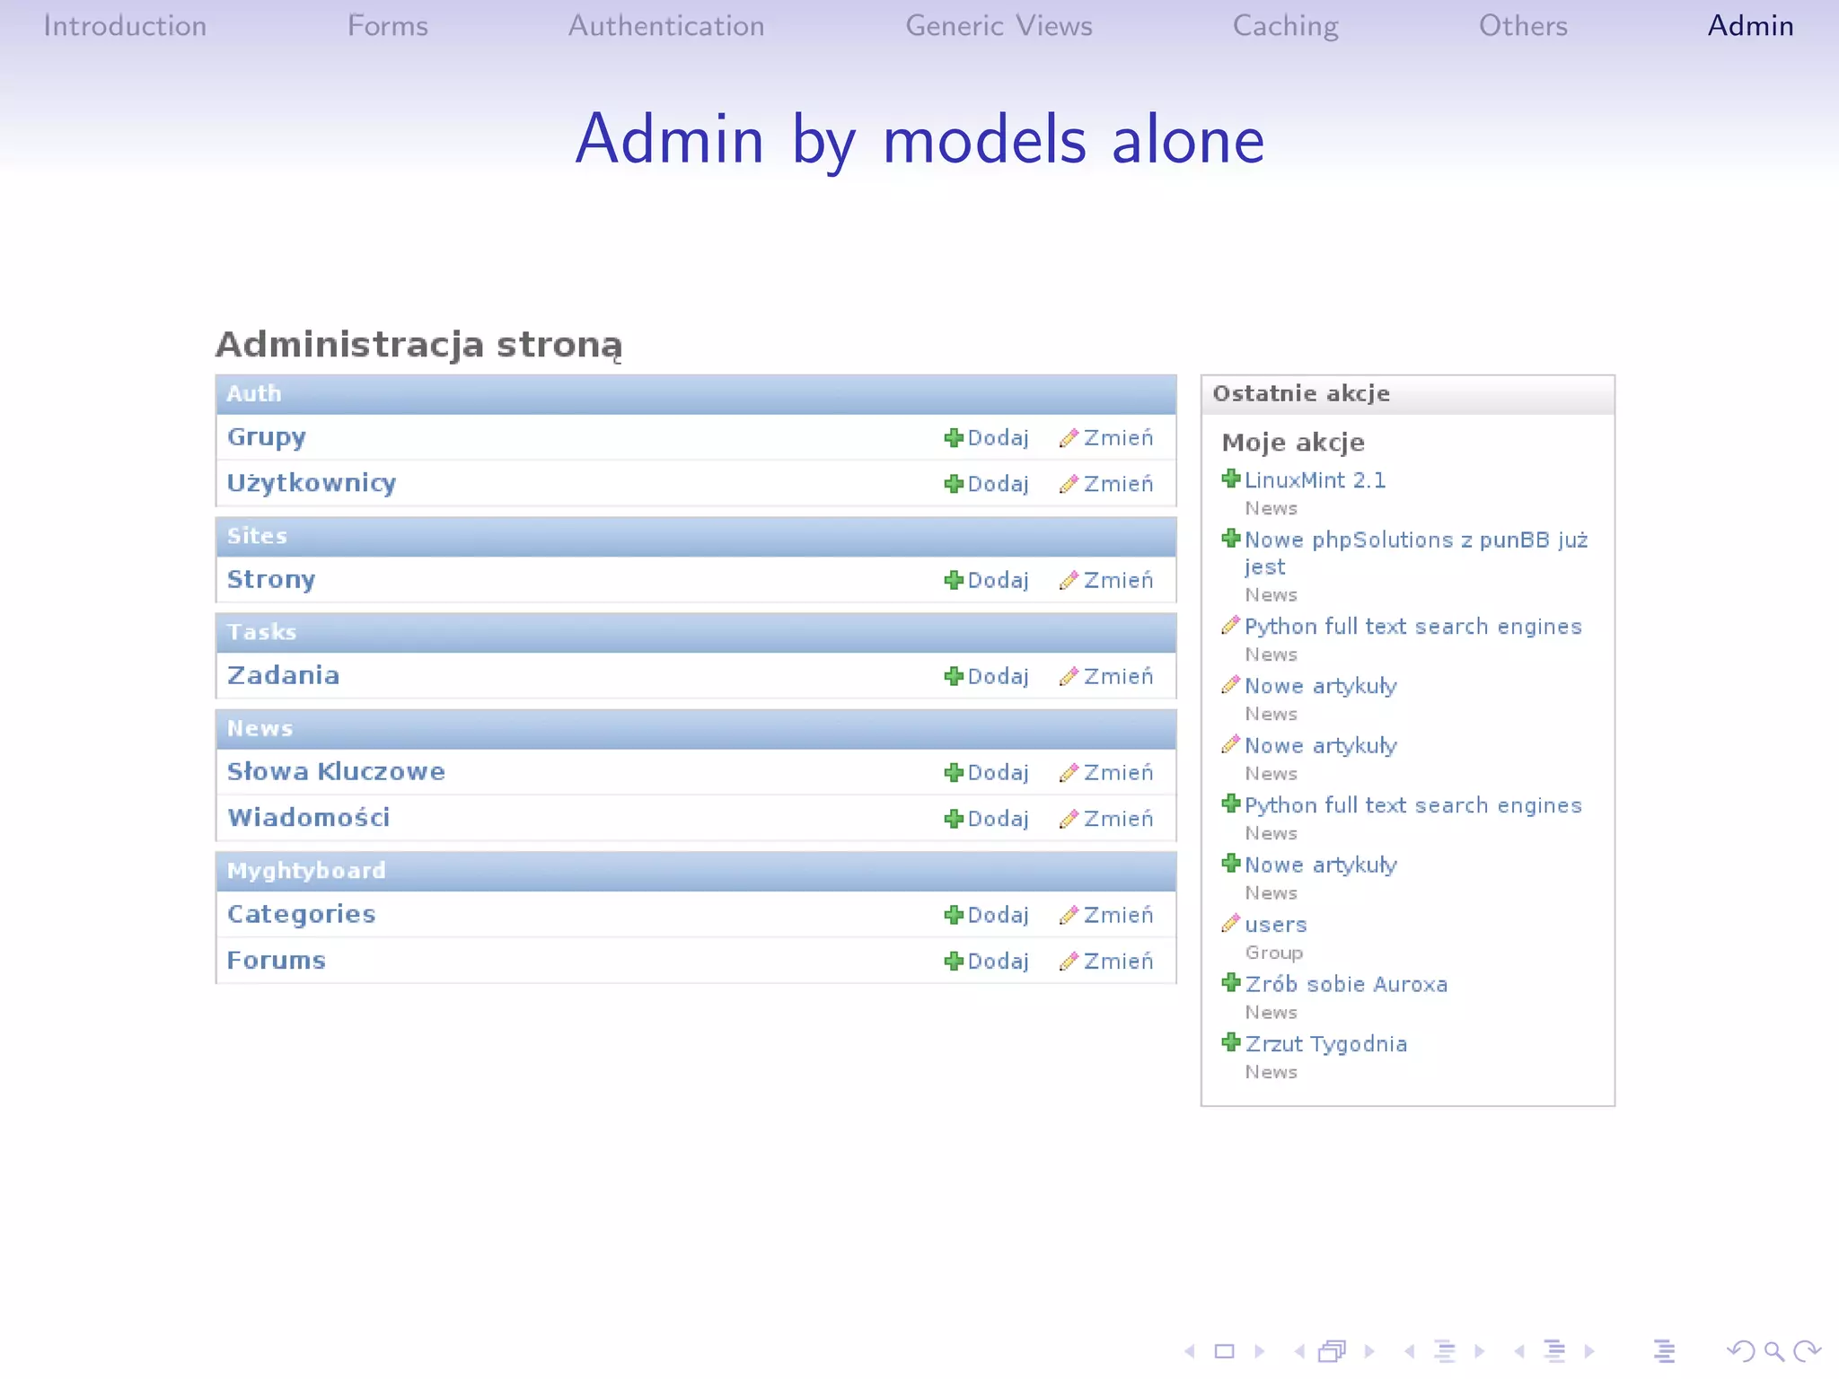1839x1379 pixels.
Task: Open the Others section
Action: click(1523, 26)
